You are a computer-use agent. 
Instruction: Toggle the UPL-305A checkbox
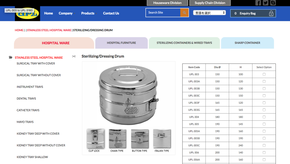click(264, 131)
